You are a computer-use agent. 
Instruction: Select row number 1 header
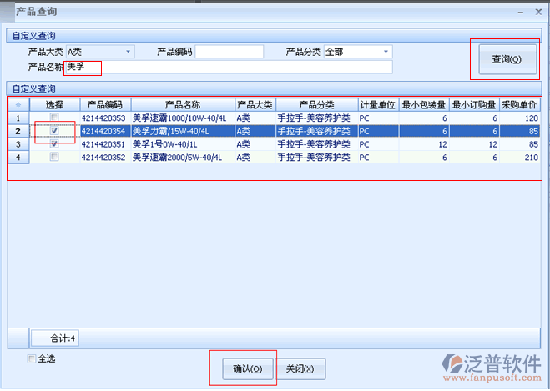coord(18,118)
